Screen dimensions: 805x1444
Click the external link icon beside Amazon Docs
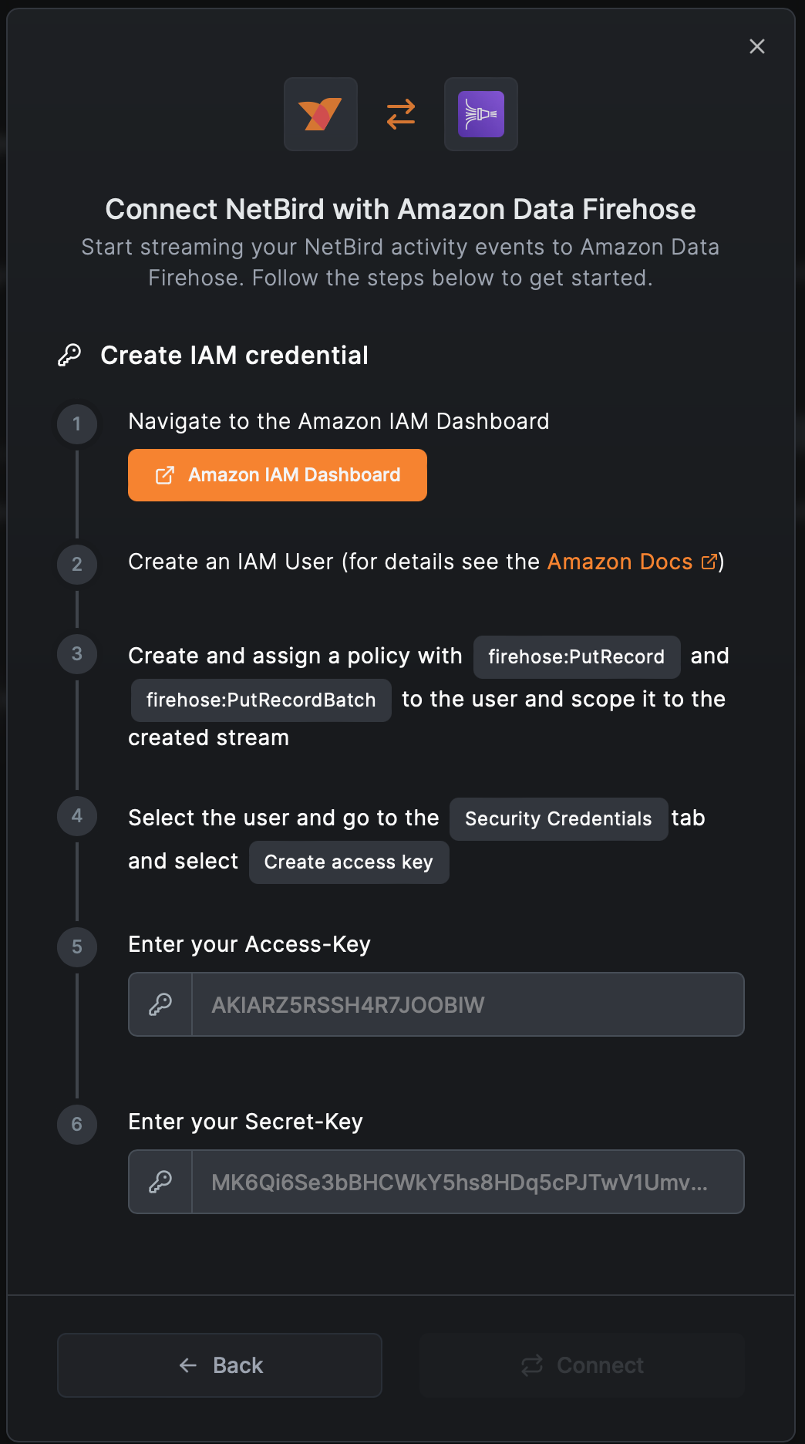[x=709, y=562]
